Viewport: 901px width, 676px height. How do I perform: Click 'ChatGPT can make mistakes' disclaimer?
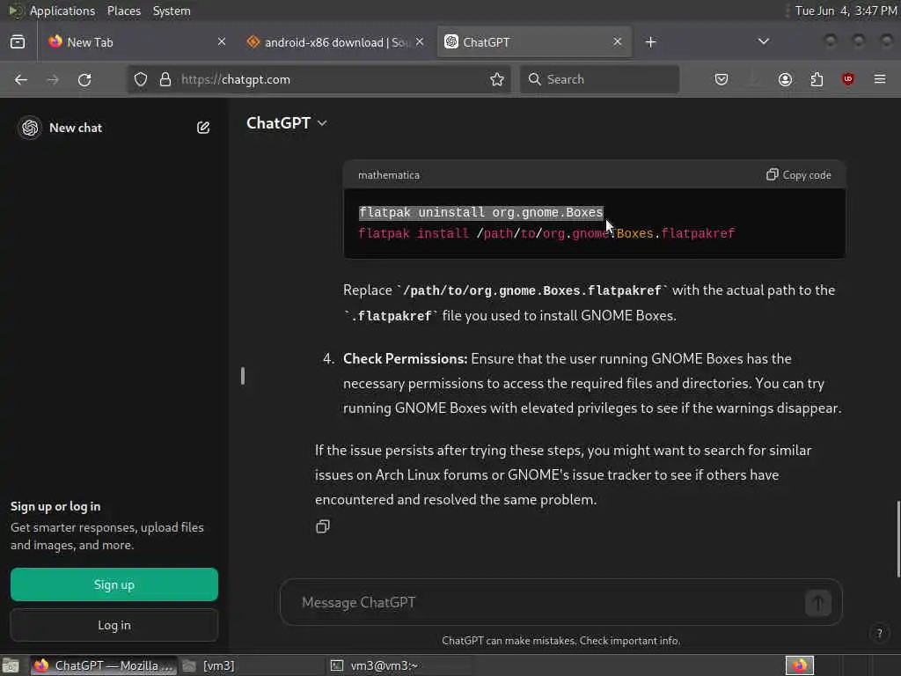(x=560, y=641)
